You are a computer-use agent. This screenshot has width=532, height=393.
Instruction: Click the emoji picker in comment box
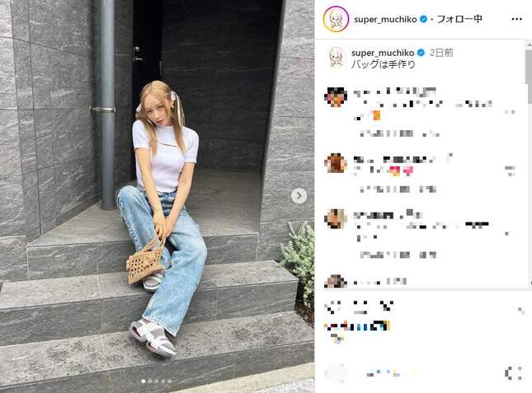click(335, 373)
